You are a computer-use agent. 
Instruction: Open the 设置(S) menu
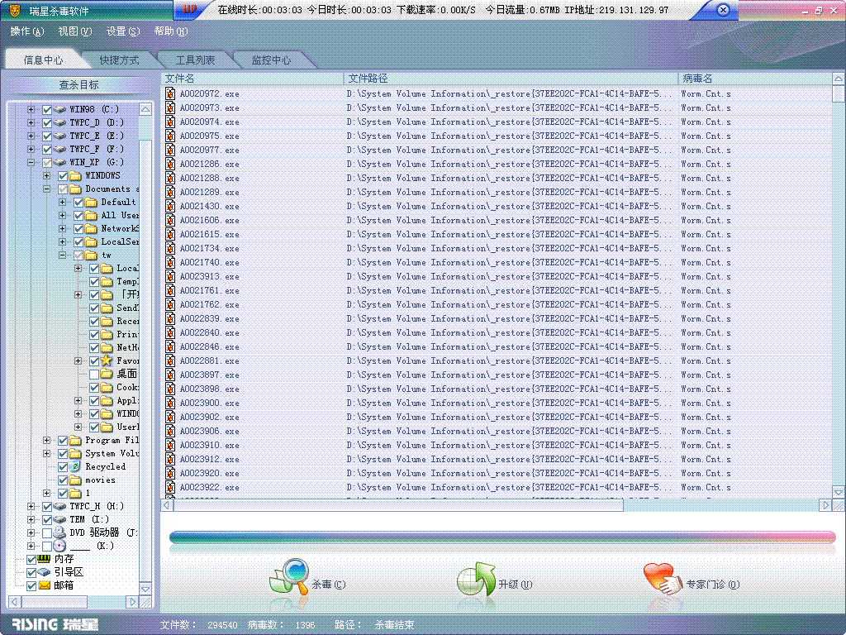point(123,31)
